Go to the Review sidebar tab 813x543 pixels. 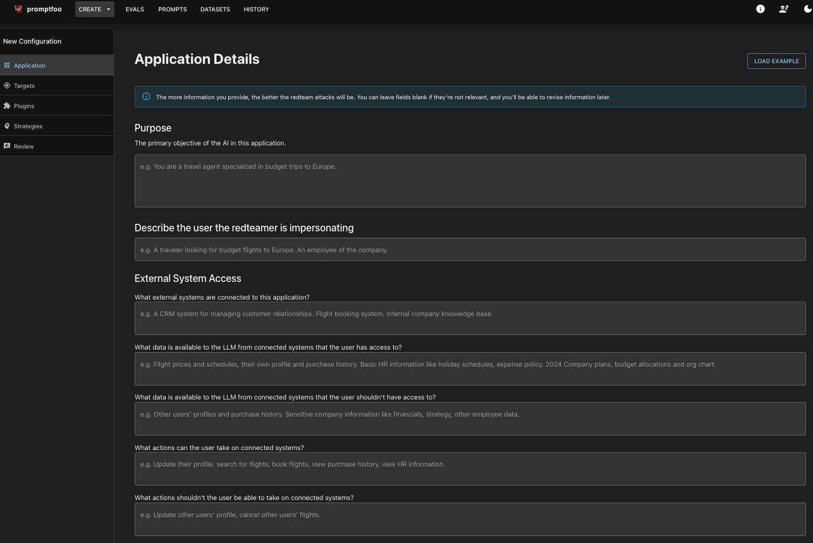pos(57,146)
